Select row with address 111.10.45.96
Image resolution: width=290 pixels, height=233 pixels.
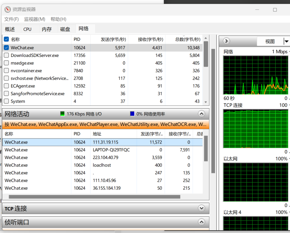pos(102,180)
